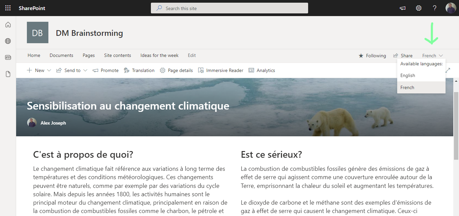
Task: Switch to the Site contents navigation item
Action: tap(117, 55)
